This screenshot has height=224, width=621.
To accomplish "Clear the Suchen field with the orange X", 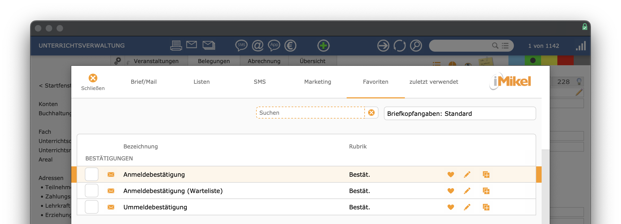I will [x=371, y=113].
